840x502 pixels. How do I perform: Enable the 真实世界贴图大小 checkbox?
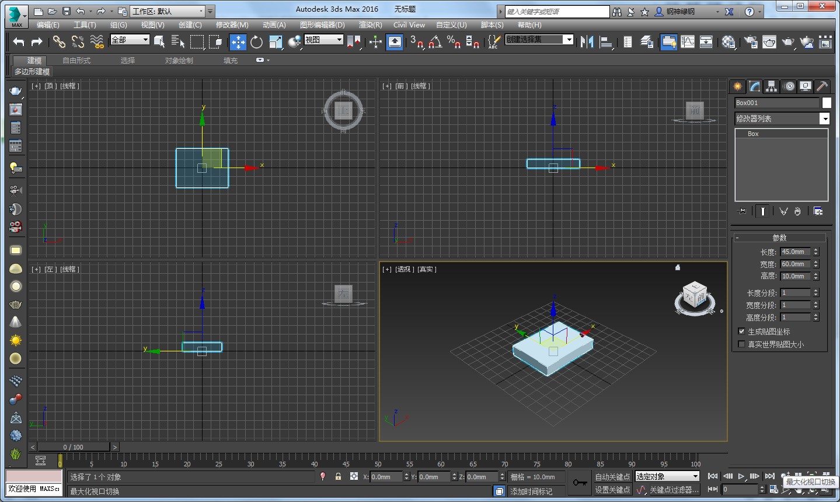741,344
